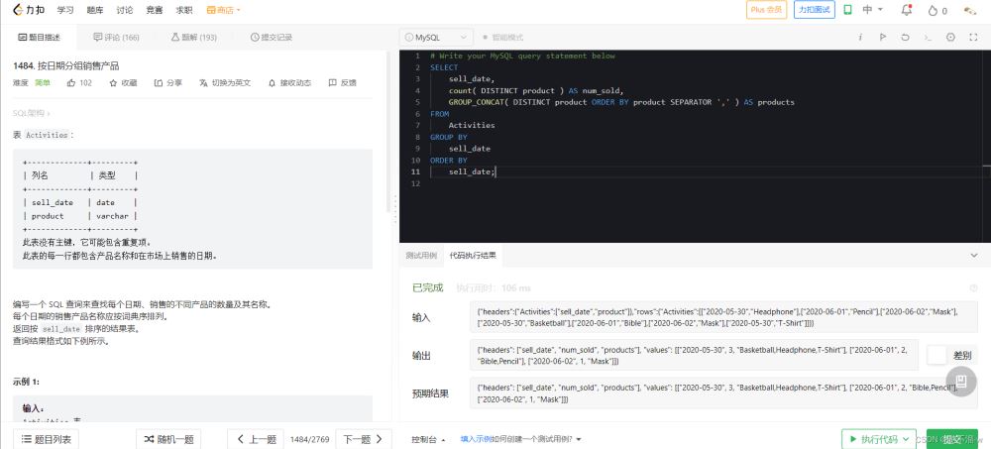This screenshot has width=991, height=449.
Task: Go to 下一题 next problem
Action: [x=361, y=439]
